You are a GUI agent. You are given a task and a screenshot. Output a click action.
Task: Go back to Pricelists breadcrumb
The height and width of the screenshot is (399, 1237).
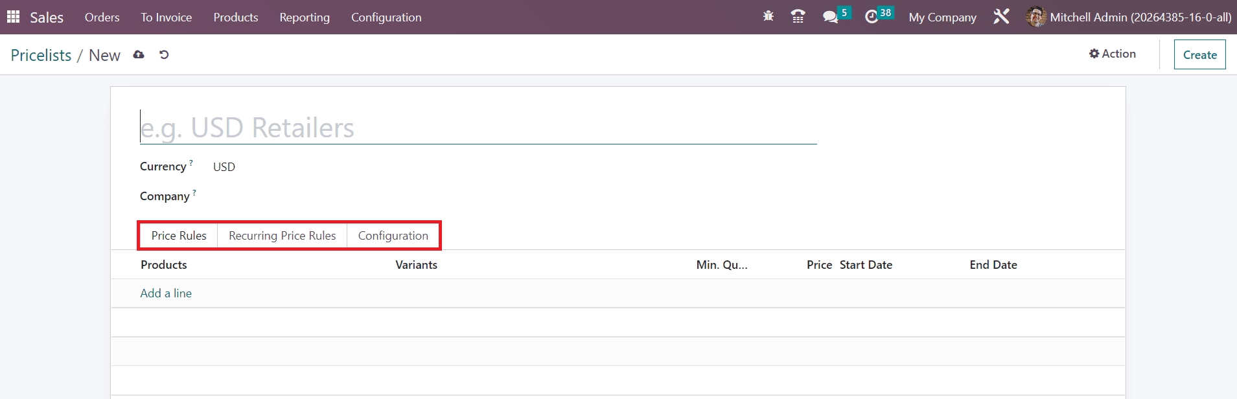pos(41,56)
